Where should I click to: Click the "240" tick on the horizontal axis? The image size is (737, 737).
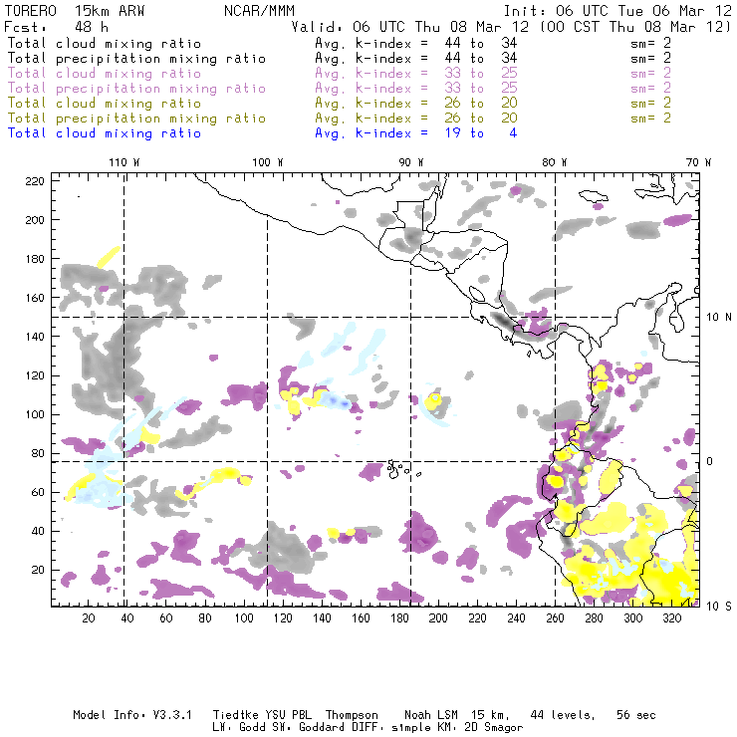(x=516, y=618)
